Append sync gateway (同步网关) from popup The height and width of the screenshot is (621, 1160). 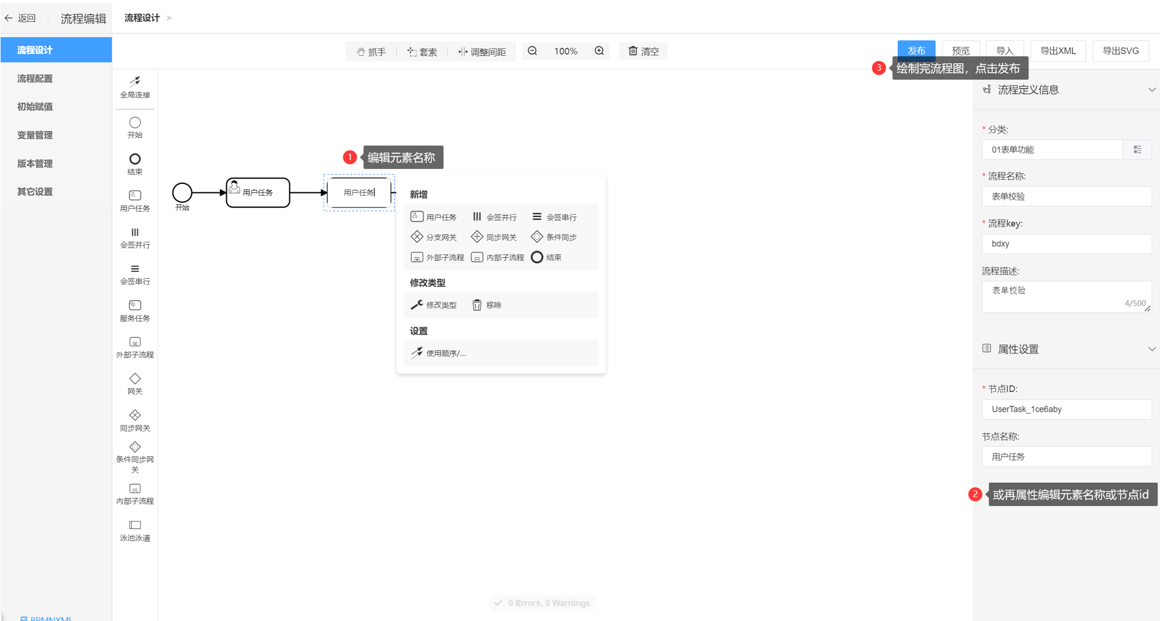[x=494, y=237]
